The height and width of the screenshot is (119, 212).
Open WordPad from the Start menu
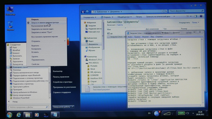(16, 50)
